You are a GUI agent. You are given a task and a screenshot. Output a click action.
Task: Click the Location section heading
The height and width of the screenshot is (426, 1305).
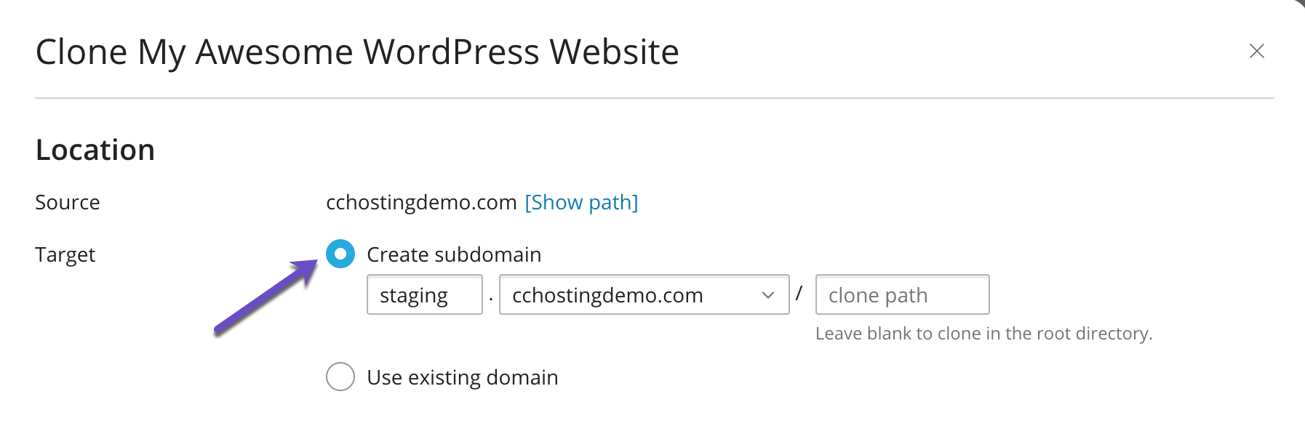(95, 149)
